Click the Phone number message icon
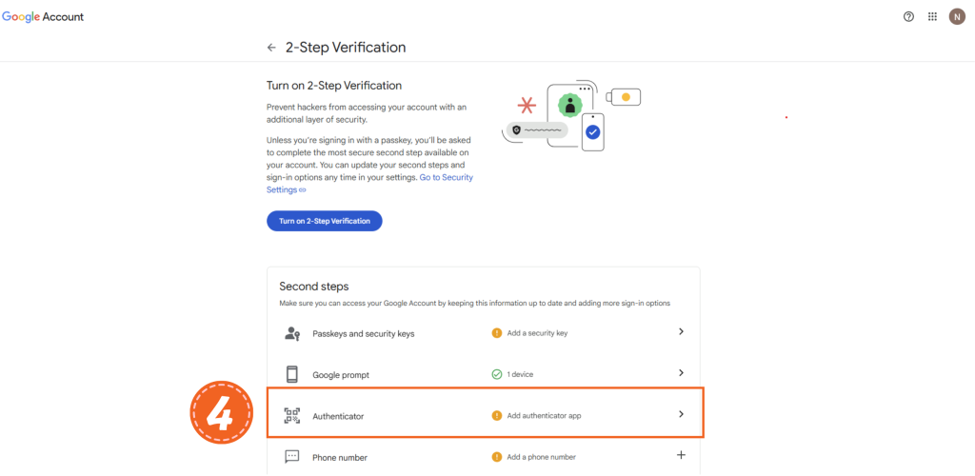Image resolution: width=975 pixels, height=476 pixels. (292, 457)
